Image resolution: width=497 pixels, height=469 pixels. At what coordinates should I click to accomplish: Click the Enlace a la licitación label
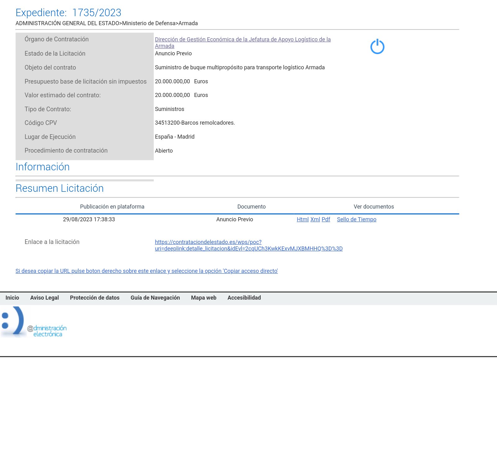[52, 242]
